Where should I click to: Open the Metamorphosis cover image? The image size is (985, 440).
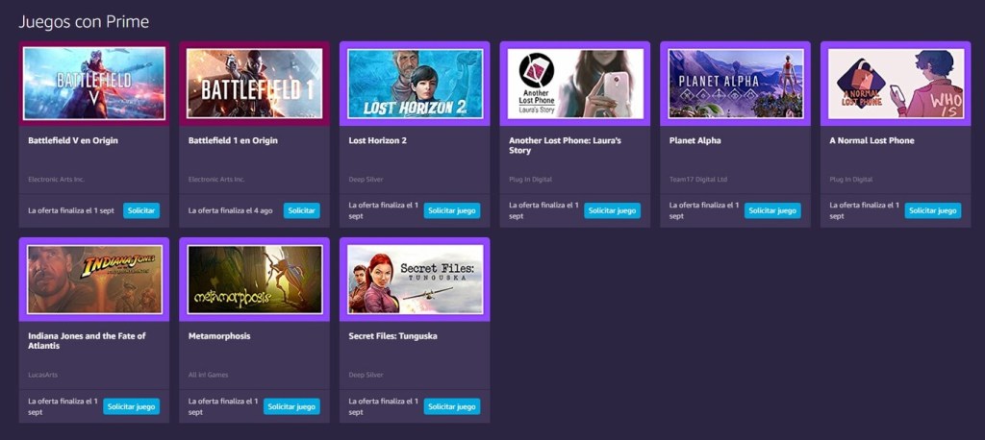tap(254, 280)
